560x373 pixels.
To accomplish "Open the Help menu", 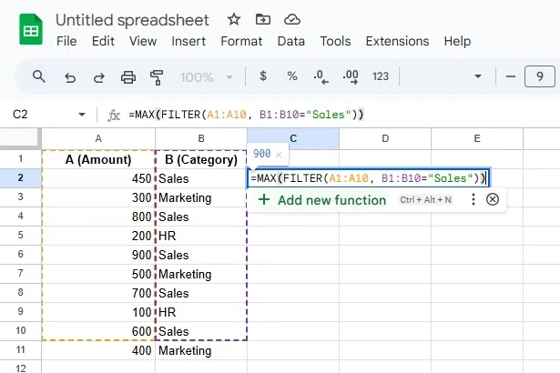I will point(457,41).
